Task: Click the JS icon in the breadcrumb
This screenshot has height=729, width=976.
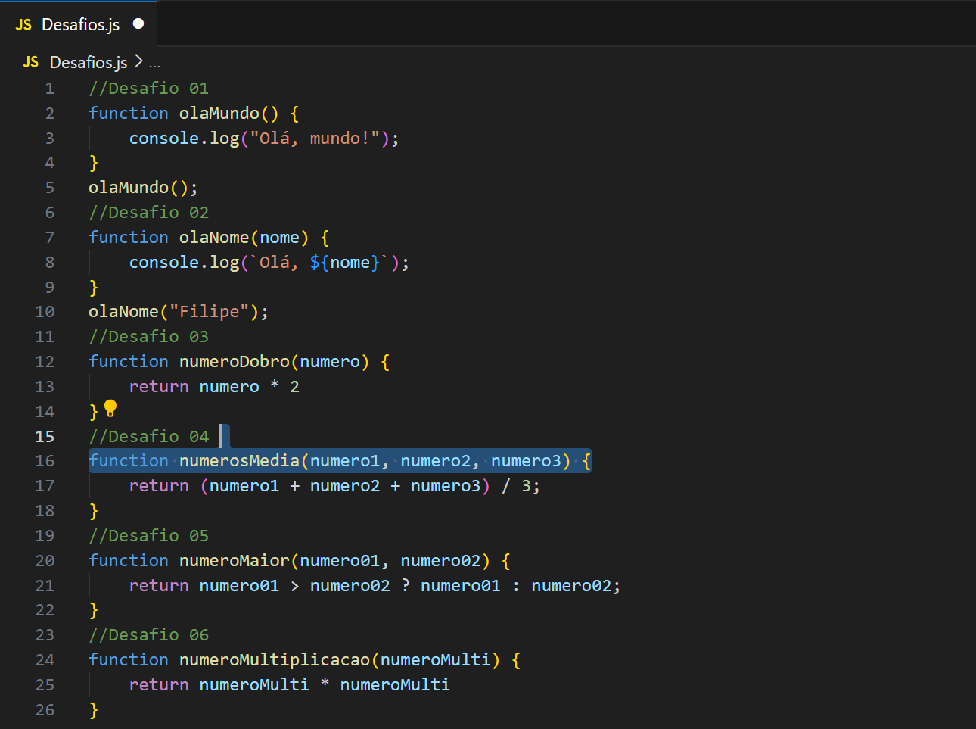Action: click(x=31, y=62)
